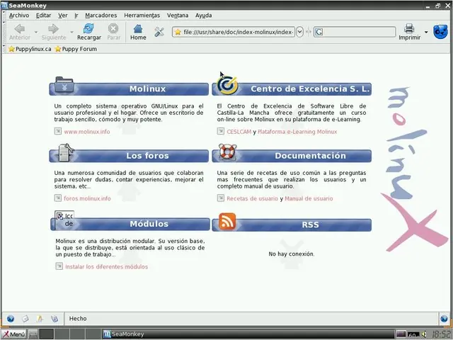Open the Anterior history dropdown arrow
This screenshot has height=340, width=453.
coord(36,32)
